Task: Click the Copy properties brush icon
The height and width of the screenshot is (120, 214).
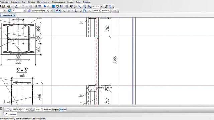Action: [x=36, y=6]
